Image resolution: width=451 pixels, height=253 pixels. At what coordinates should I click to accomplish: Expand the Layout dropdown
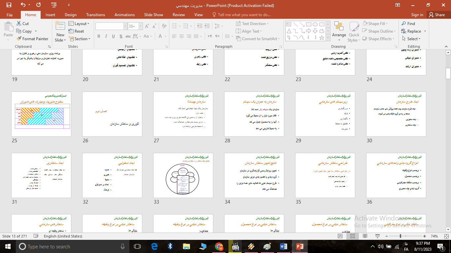click(79, 23)
